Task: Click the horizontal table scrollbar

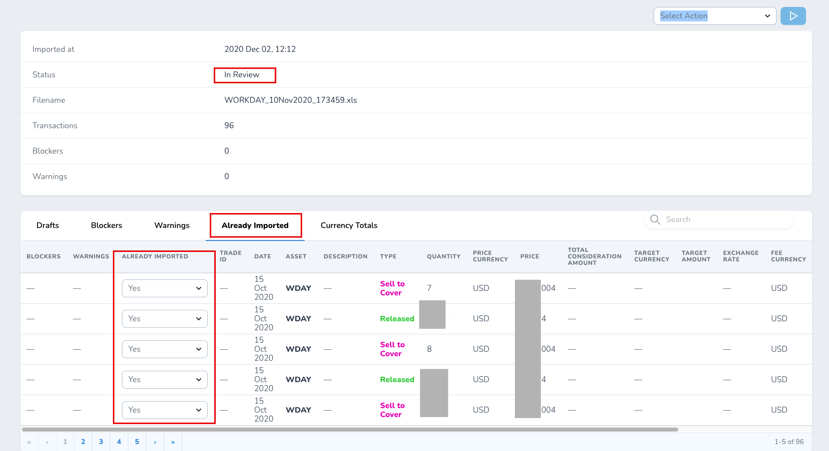Action: (350, 430)
